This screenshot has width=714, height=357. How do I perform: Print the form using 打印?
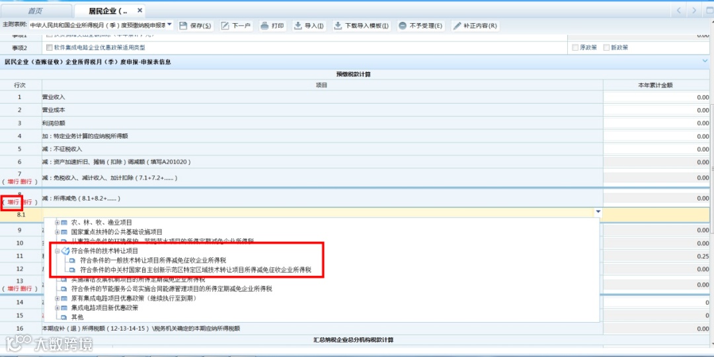tap(273, 26)
